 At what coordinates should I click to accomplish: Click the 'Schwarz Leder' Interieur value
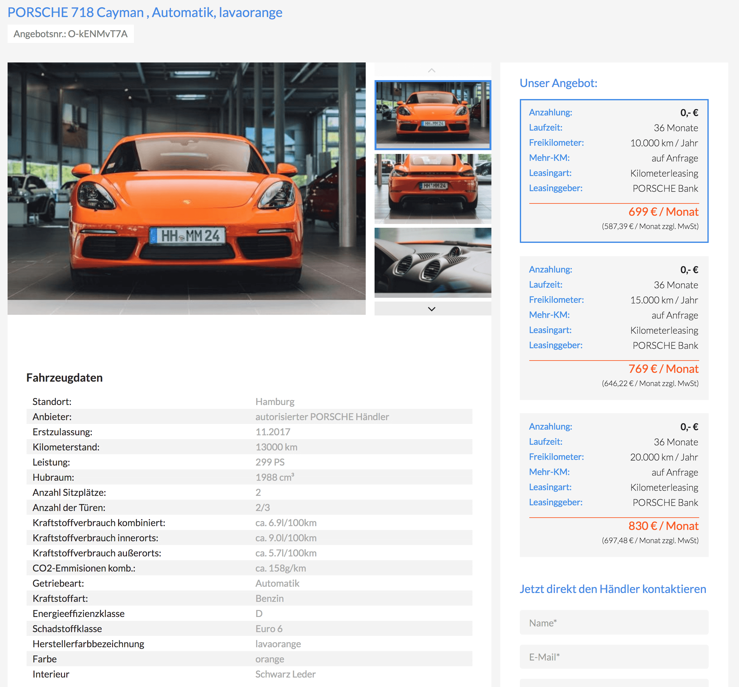point(285,674)
